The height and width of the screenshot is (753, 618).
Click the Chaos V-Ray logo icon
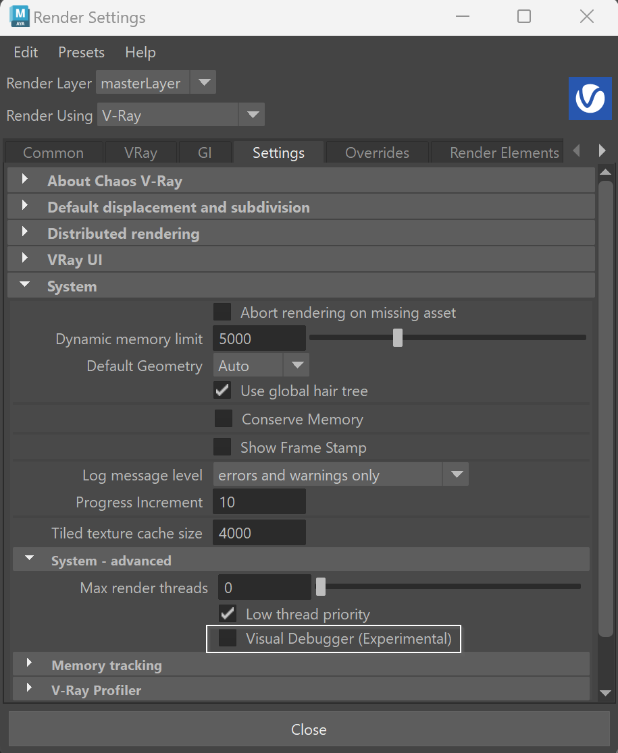(590, 99)
